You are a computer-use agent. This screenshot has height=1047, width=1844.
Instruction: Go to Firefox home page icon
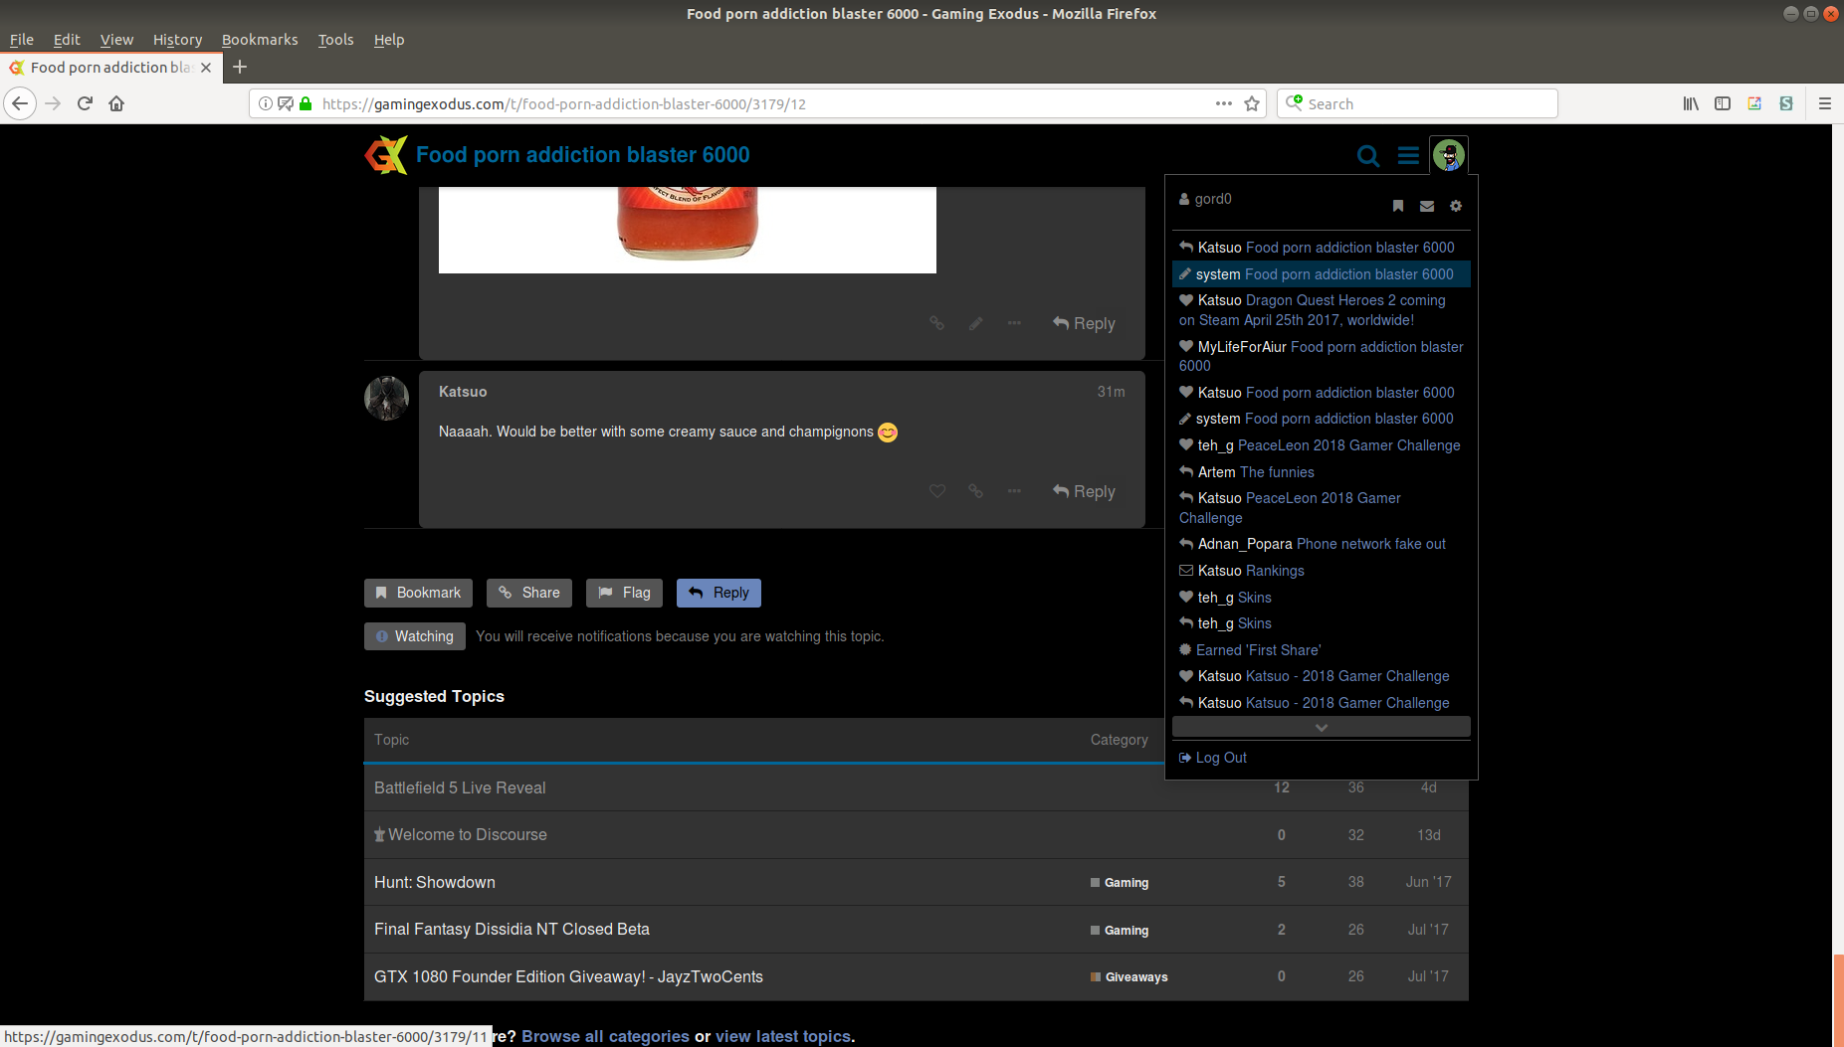coord(116,103)
